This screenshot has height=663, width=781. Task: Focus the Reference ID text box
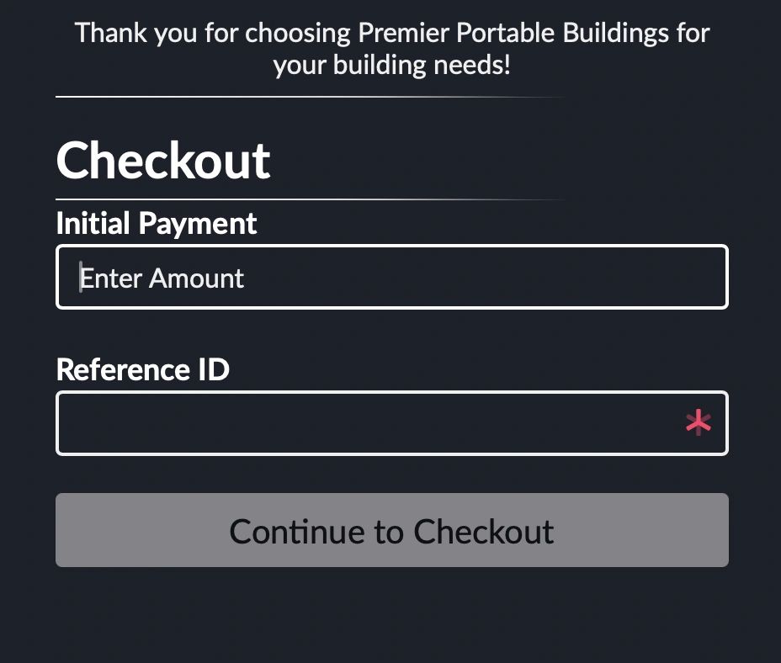pyautogui.click(x=370, y=423)
